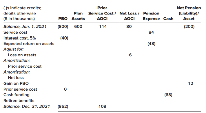206x113 pixels.
Task: Click the (40) Interest cost value
Action: [x=64, y=38]
